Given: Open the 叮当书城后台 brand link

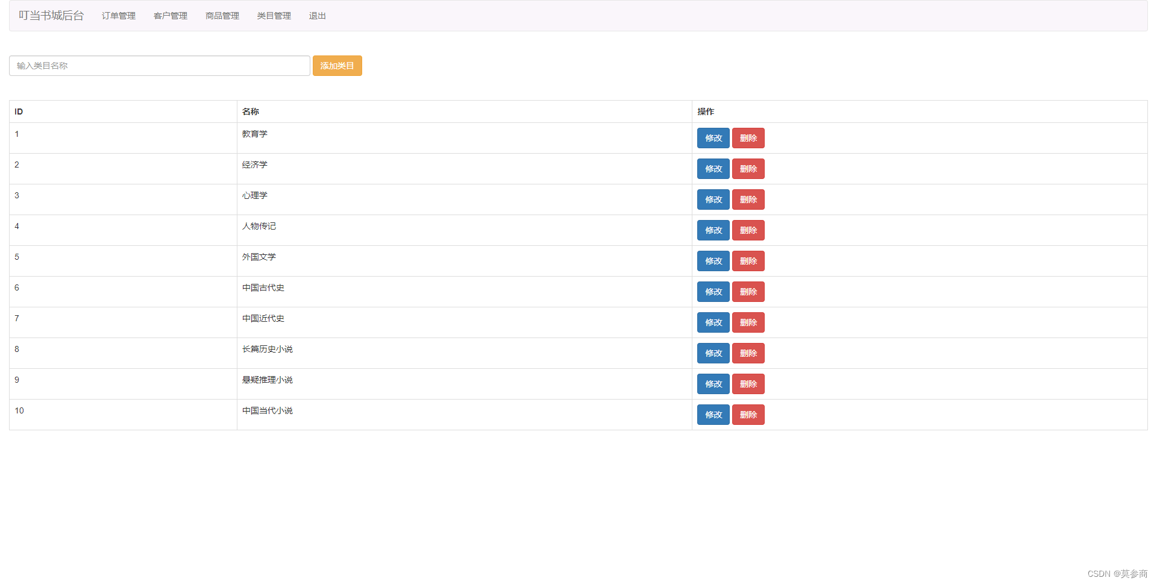Looking at the screenshot, I should 51,16.
